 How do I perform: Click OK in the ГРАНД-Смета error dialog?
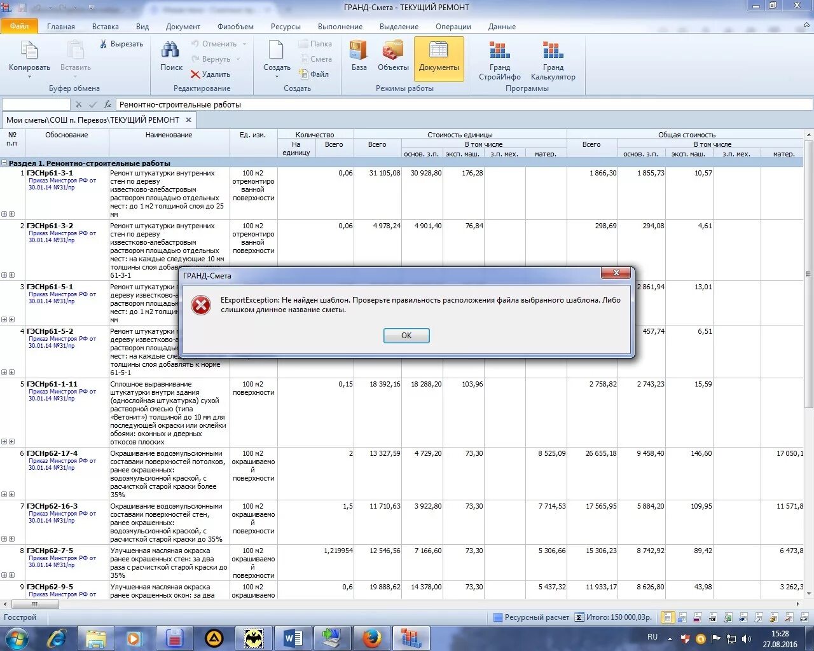tap(406, 336)
